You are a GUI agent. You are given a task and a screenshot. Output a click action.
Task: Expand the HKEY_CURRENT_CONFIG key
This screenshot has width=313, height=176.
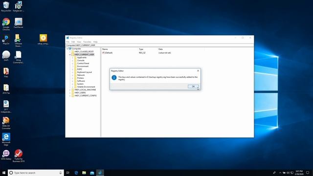click(x=70, y=96)
